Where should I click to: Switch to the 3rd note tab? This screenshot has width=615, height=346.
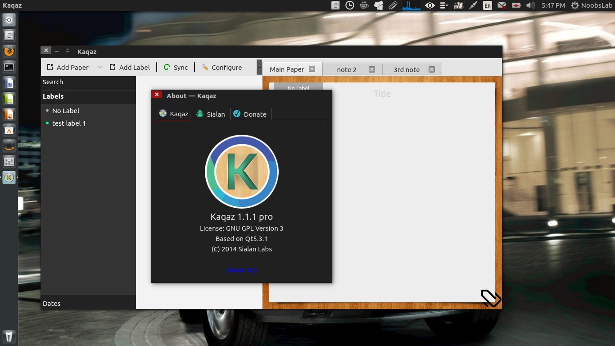407,70
